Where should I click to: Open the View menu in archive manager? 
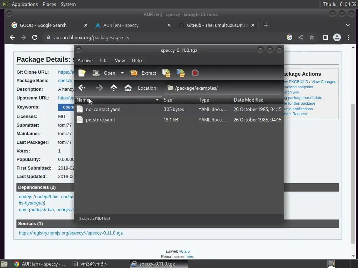pyautogui.click(x=120, y=60)
